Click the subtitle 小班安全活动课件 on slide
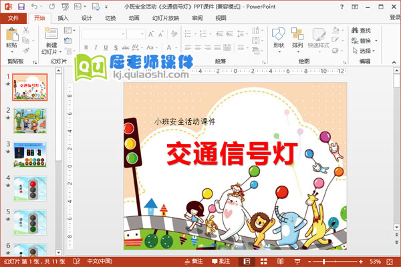401x267 pixels. pyautogui.click(x=184, y=121)
